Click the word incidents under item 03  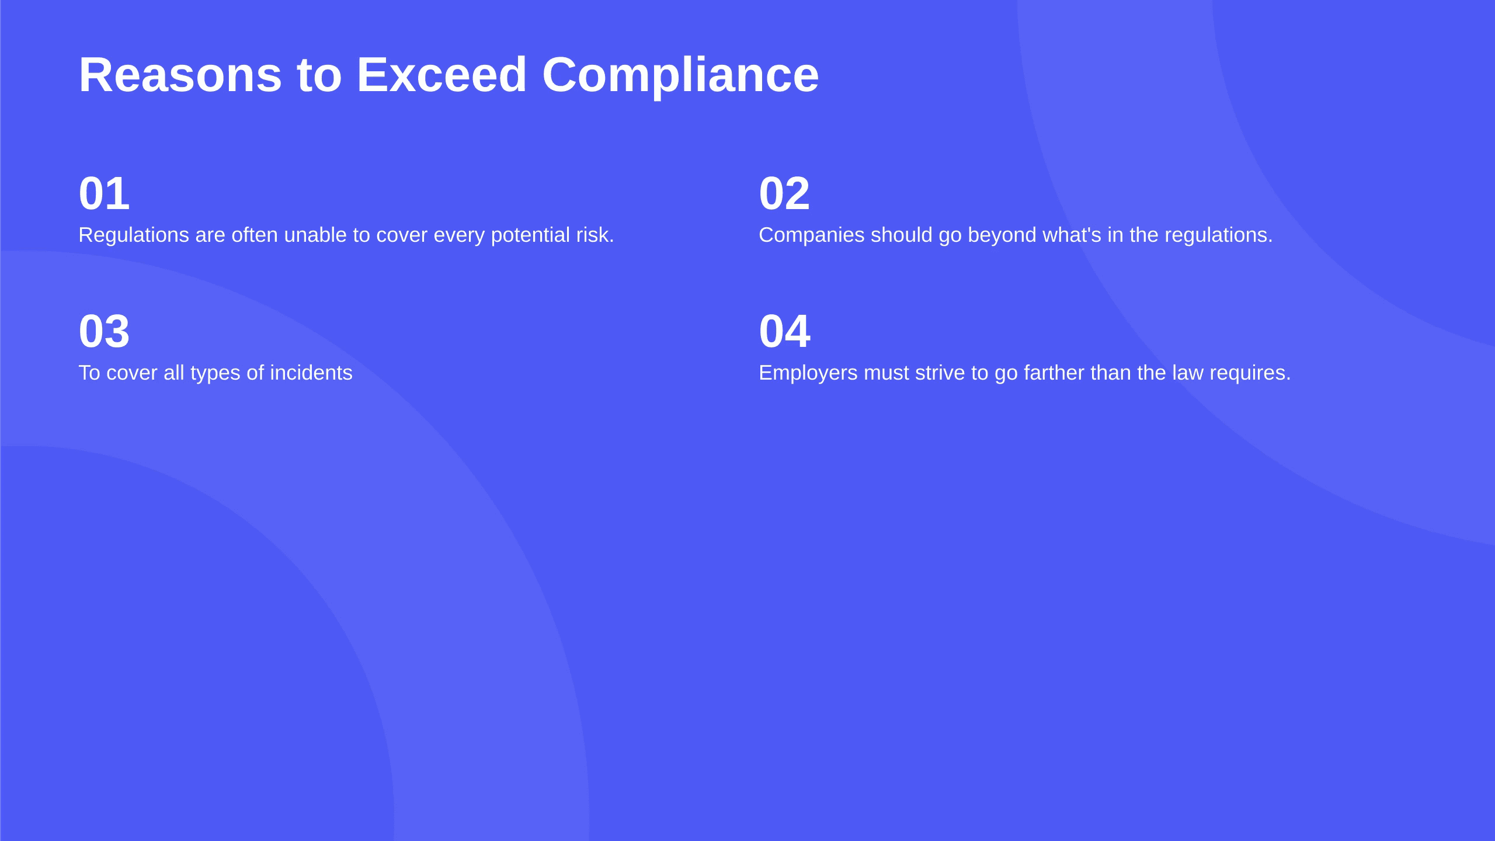[311, 373]
